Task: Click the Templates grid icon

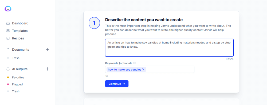Action: click(8, 31)
